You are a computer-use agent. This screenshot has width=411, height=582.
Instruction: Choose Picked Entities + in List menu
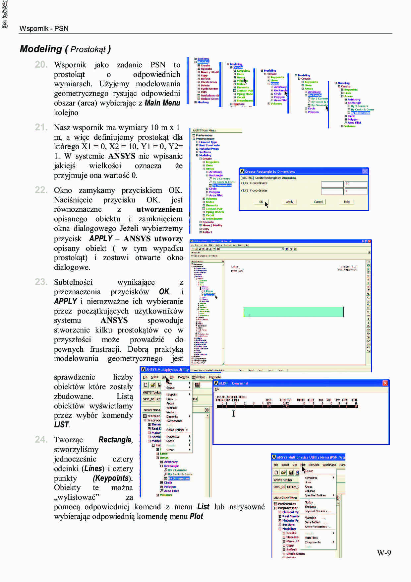177,430
